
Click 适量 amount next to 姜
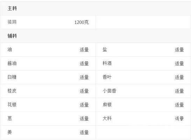tap(84, 132)
